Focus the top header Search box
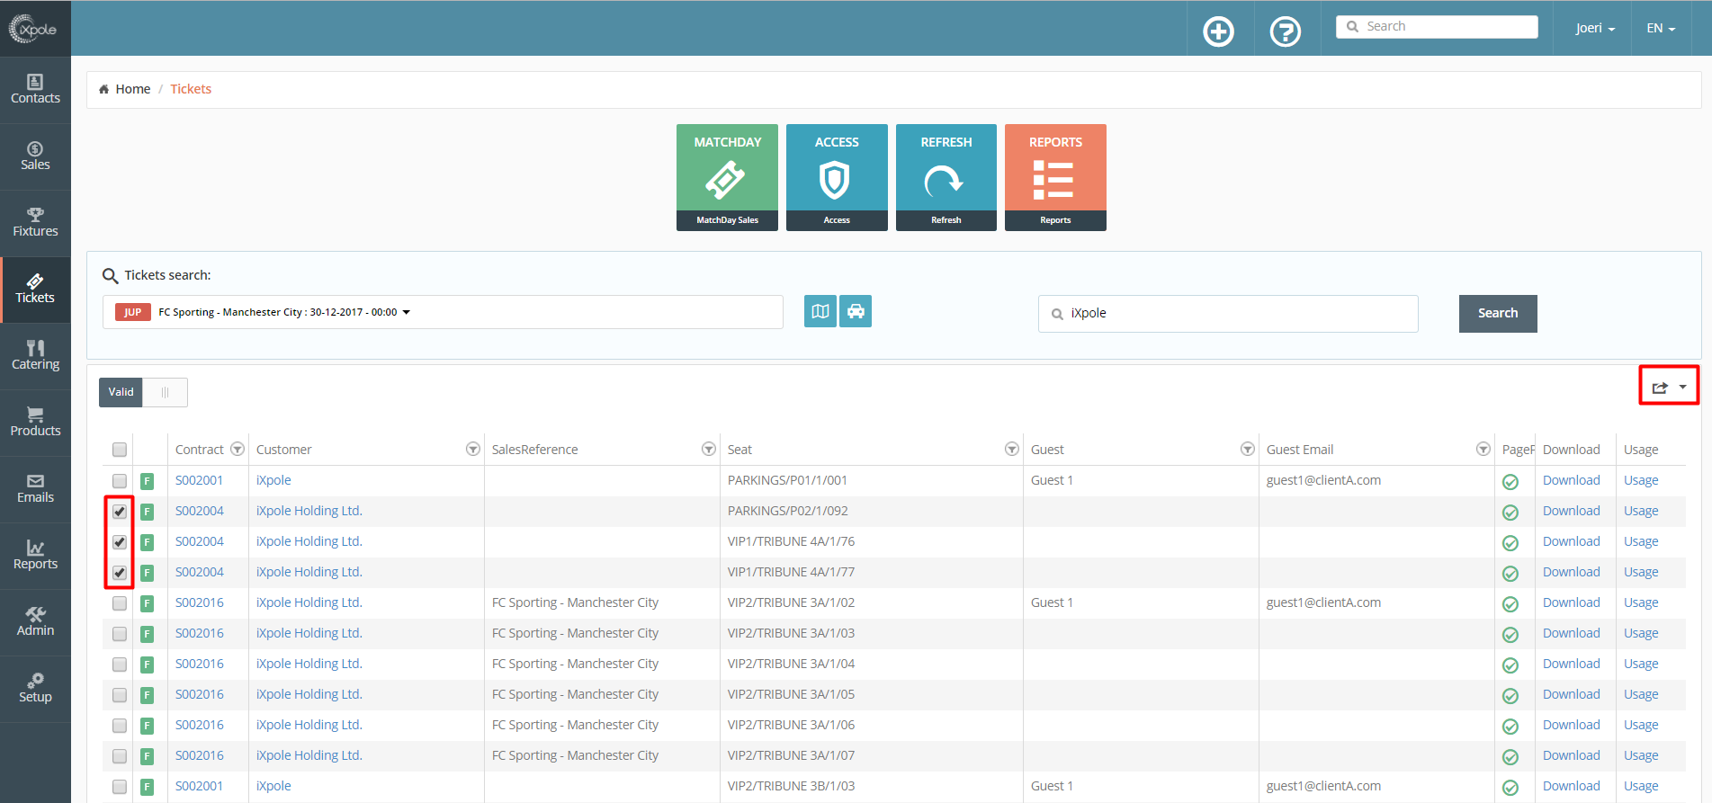 (1437, 27)
